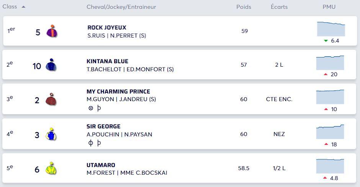
Task: Open the ROCK JOYEUX horse link
Action: click(x=107, y=28)
